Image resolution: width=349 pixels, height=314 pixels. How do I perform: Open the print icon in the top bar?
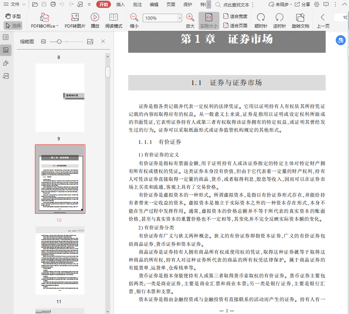click(53, 5)
